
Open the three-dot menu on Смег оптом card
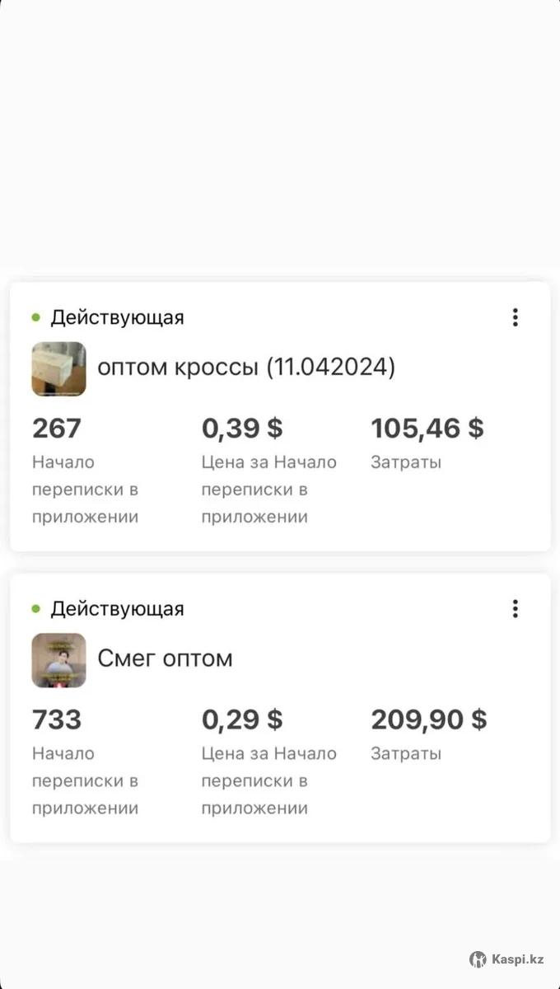516,609
